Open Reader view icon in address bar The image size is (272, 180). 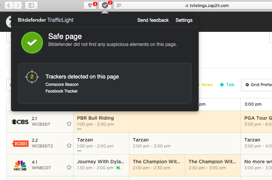(119, 6)
